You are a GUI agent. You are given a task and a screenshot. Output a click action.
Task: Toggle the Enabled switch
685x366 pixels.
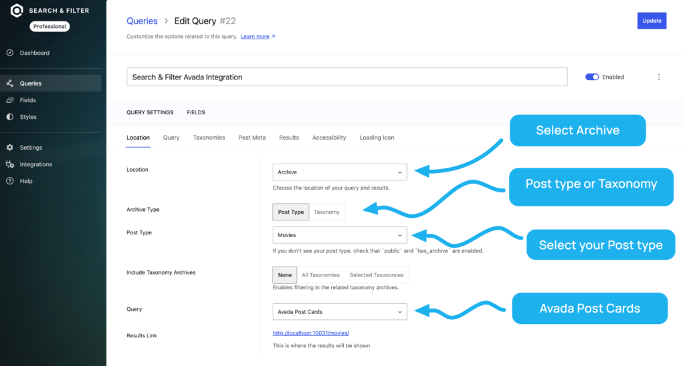[x=592, y=77]
